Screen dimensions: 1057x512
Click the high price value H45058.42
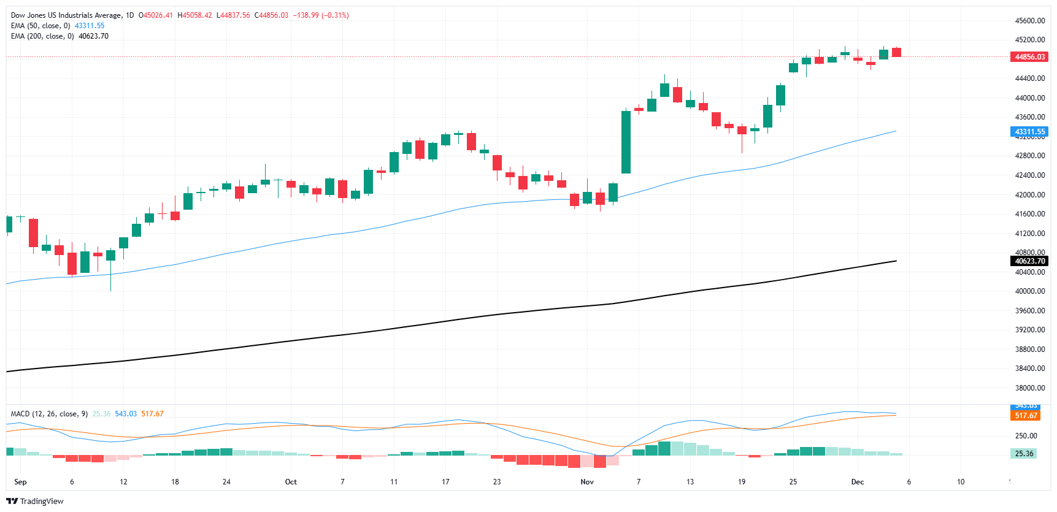(194, 15)
